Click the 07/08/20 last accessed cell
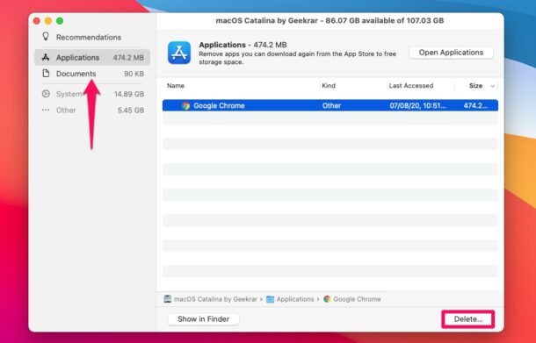This screenshot has width=536, height=343. [417, 106]
